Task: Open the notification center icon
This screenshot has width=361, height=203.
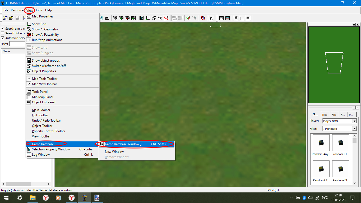Action: [352, 198]
